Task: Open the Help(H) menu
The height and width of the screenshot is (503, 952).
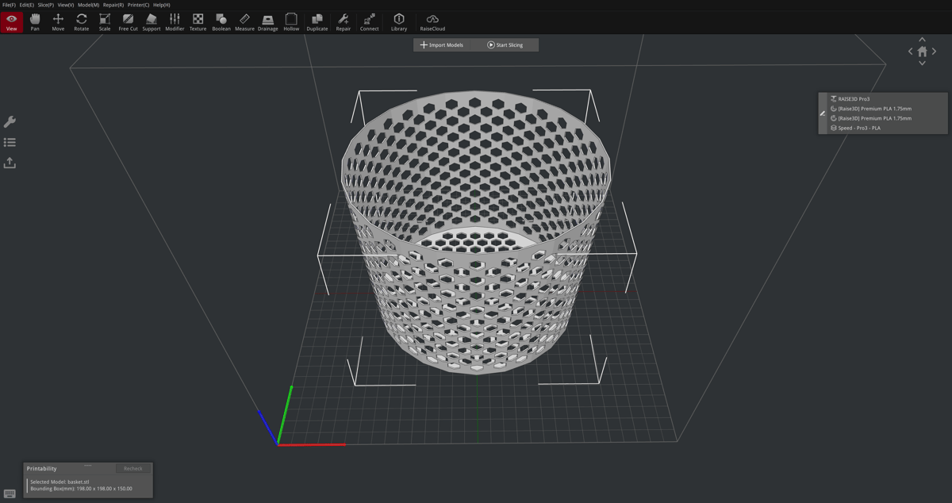Action: point(161,5)
